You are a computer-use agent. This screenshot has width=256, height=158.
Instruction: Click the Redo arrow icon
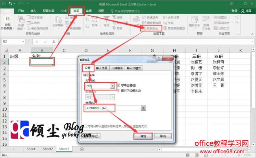tap(20, 4)
